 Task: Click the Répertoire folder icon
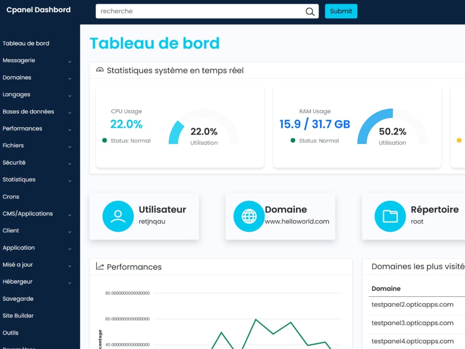[x=390, y=216]
